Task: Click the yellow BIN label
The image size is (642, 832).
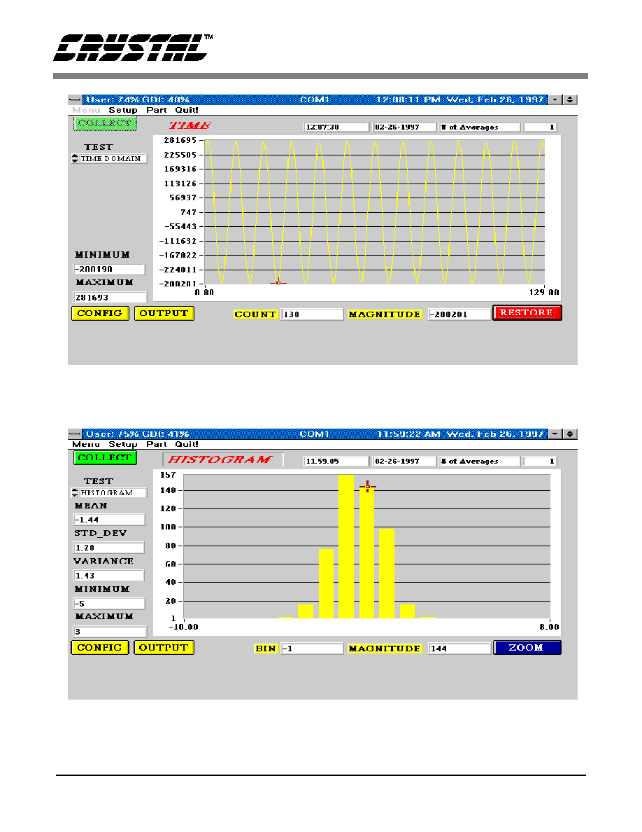Action: point(265,649)
